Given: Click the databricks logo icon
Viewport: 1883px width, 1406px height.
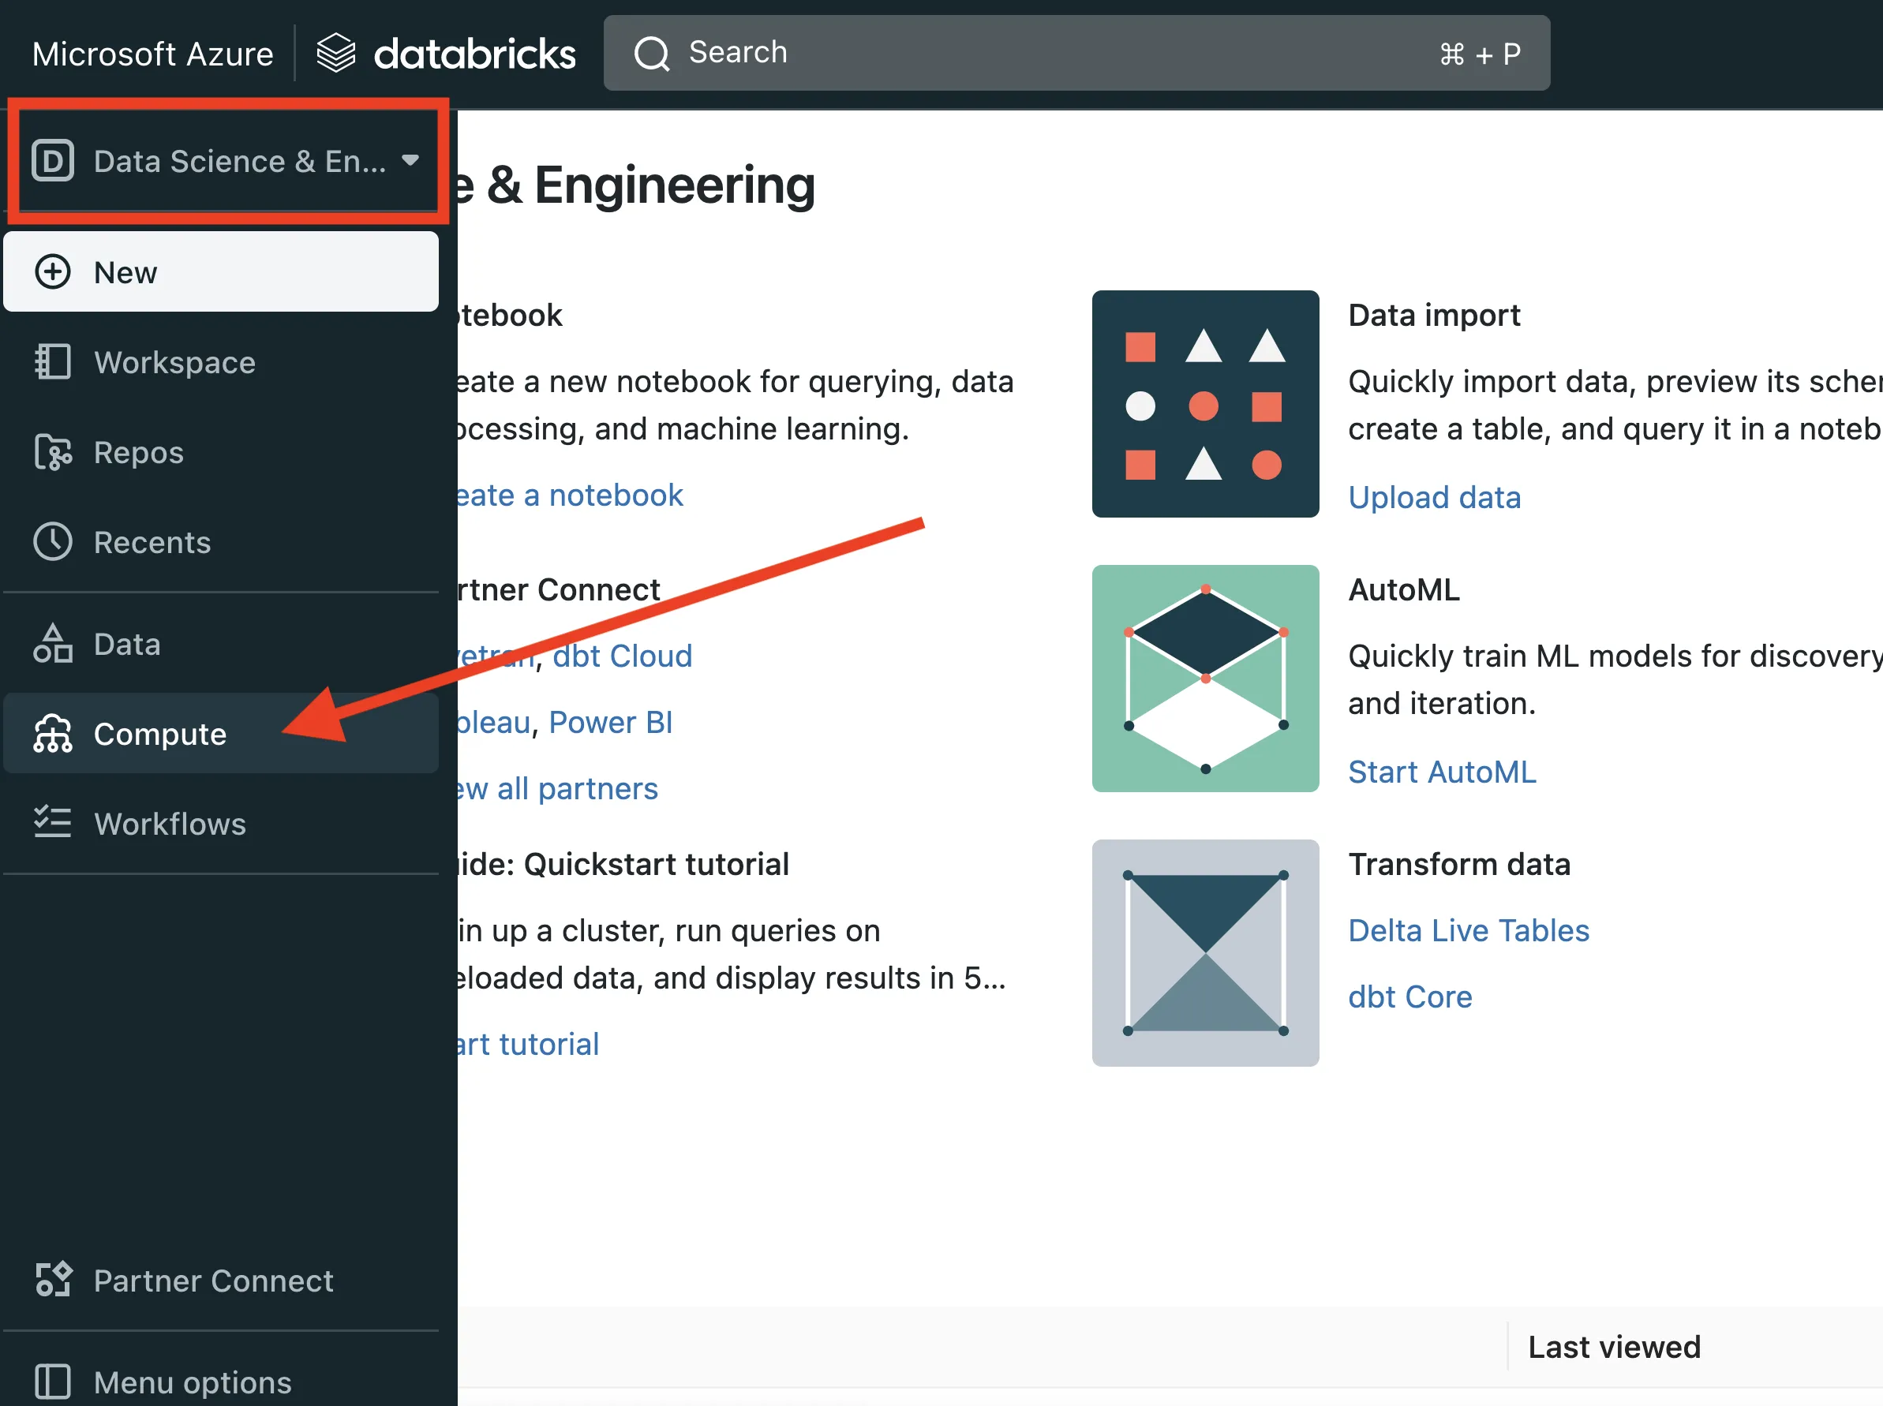Looking at the screenshot, I should [x=336, y=53].
